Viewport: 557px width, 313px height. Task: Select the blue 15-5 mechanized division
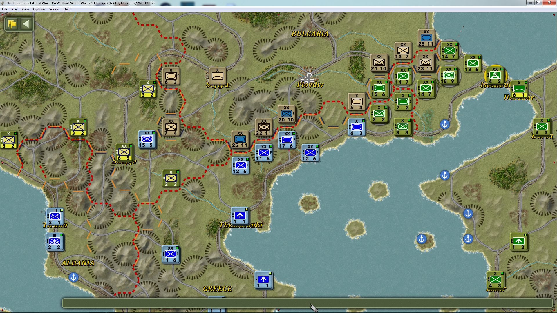[x=147, y=139]
